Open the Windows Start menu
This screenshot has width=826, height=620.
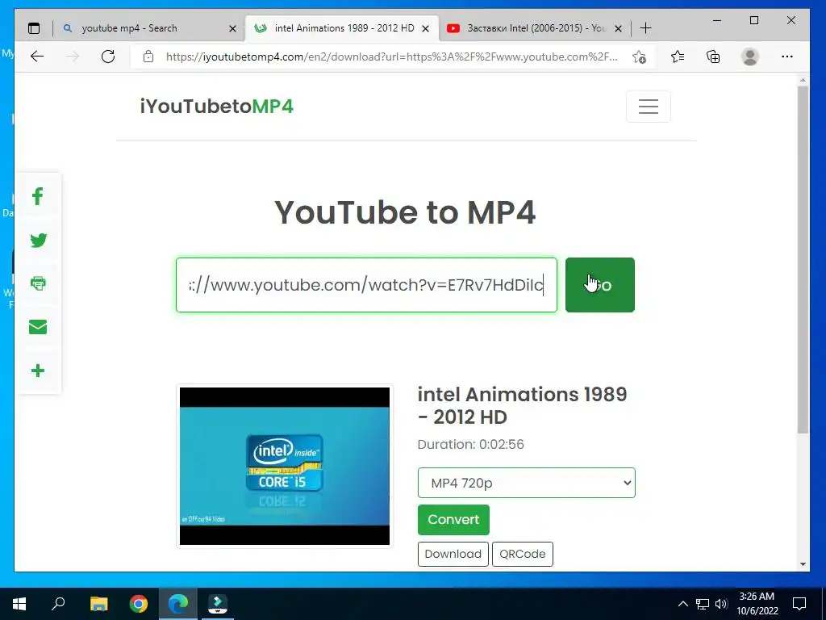coord(19,604)
